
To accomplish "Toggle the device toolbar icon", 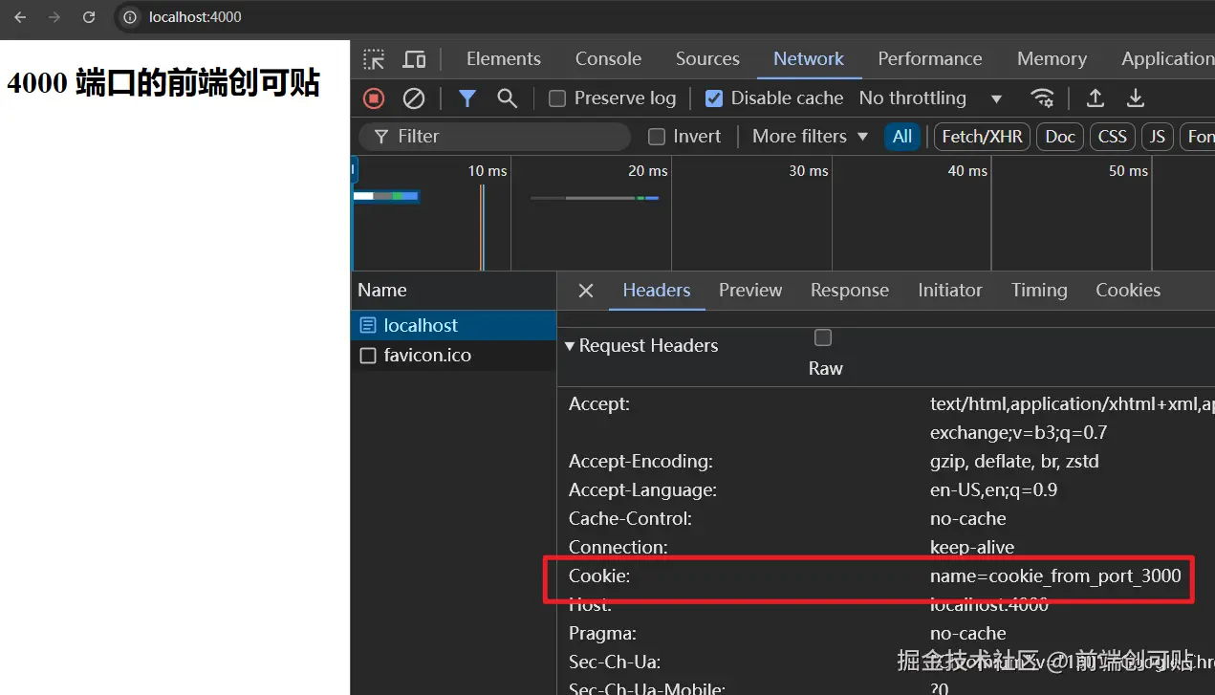I will coord(414,59).
